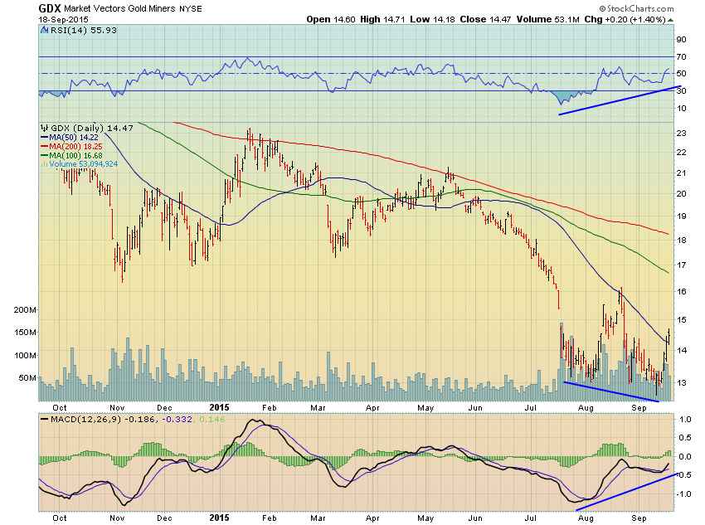Click the volume bars icon in the legend
Viewport: 705px width, 525px height.
point(45,164)
